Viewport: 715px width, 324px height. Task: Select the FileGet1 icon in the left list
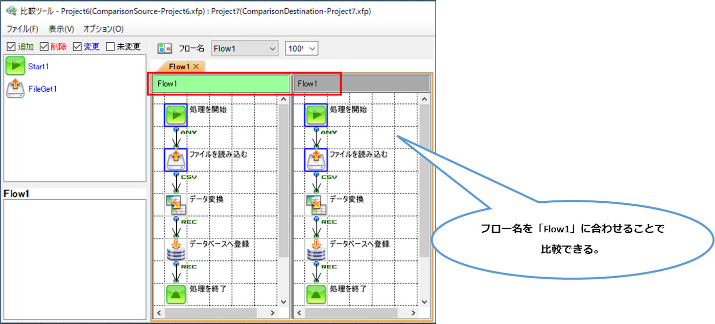(15, 89)
